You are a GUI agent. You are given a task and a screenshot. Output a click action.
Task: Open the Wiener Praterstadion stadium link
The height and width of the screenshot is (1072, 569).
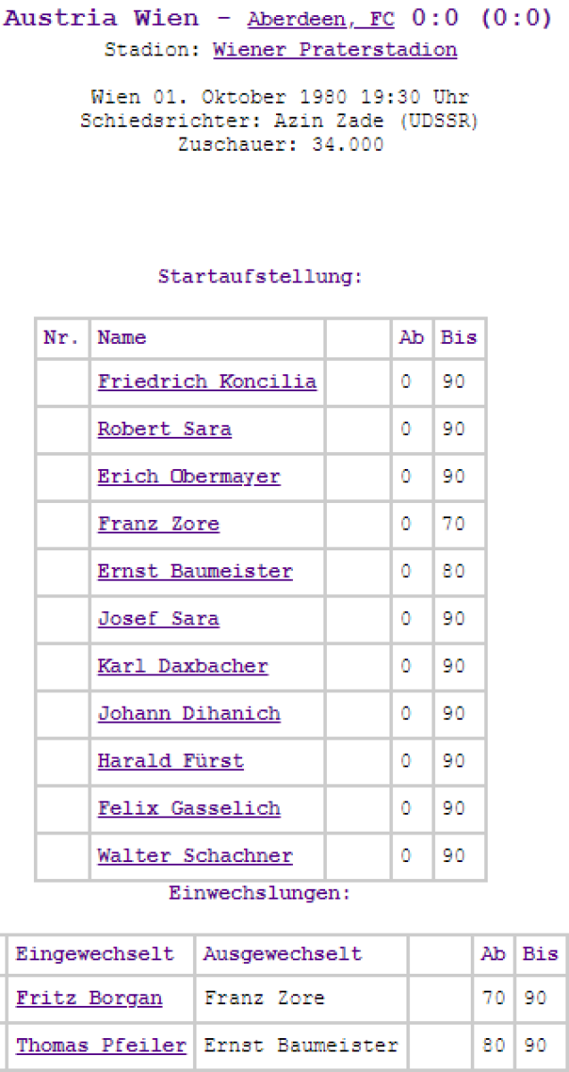point(335,50)
